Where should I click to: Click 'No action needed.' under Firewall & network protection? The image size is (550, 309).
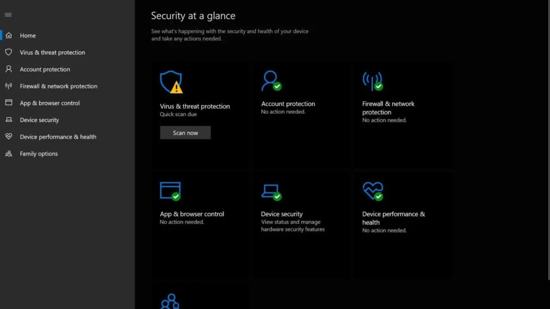(384, 120)
